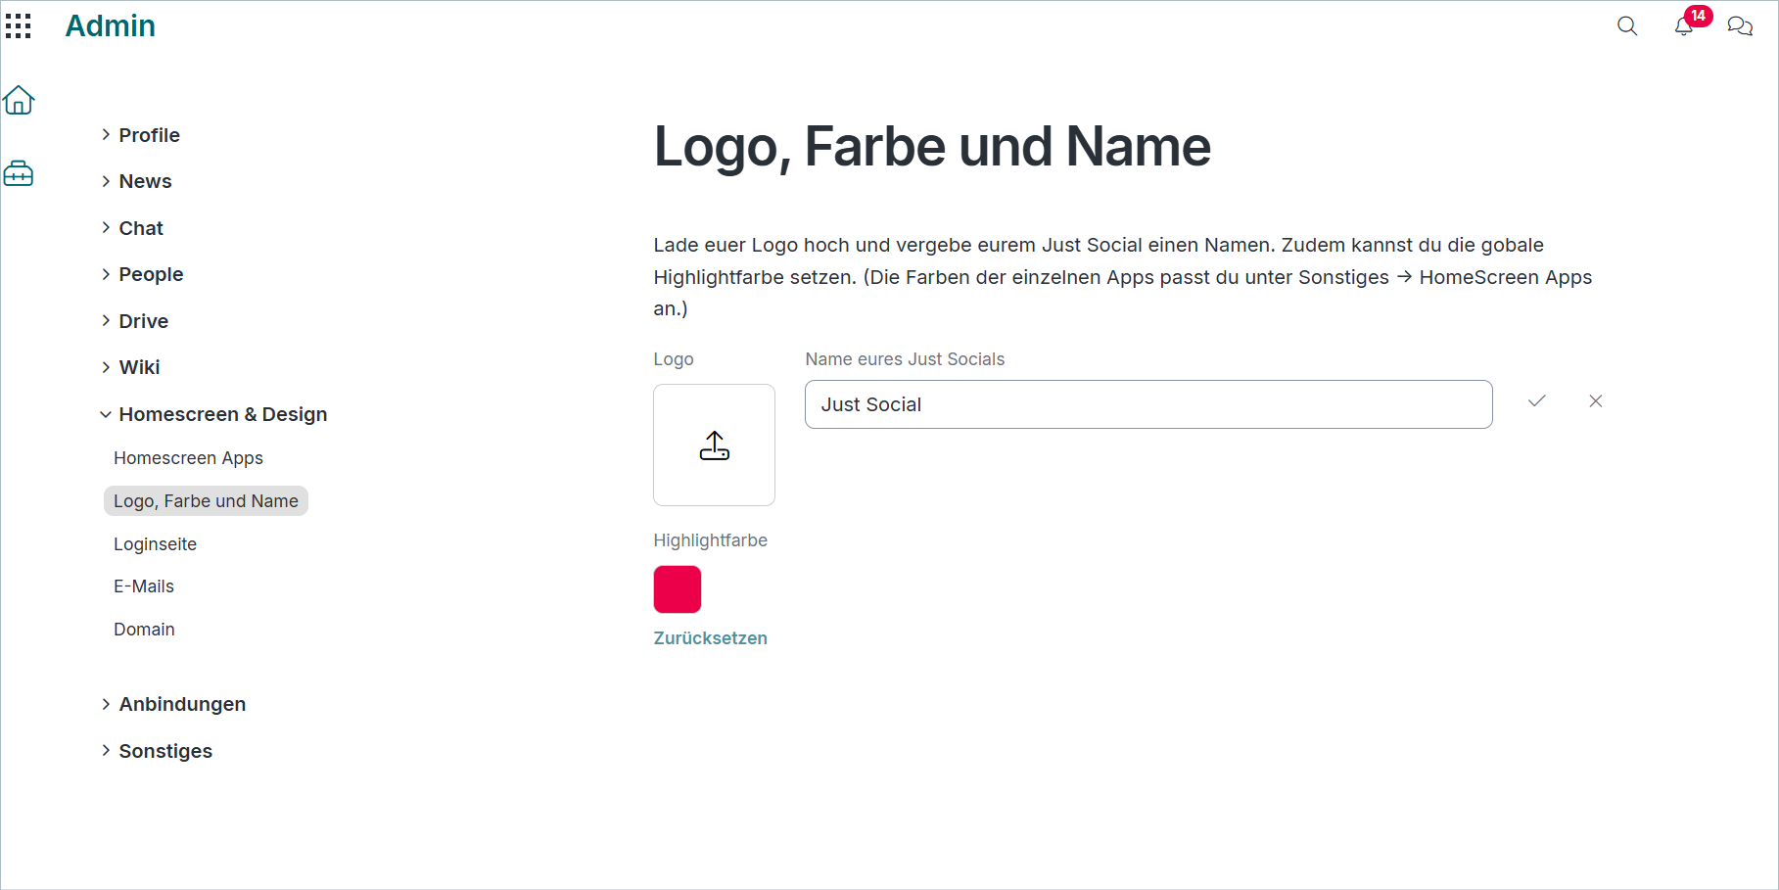
Task: Click the Admin title link
Action: tap(111, 25)
